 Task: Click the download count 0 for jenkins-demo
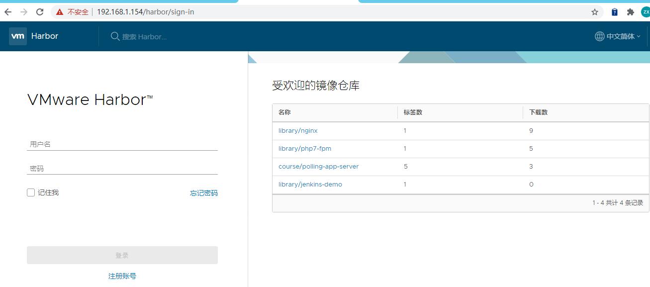(531, 185)
